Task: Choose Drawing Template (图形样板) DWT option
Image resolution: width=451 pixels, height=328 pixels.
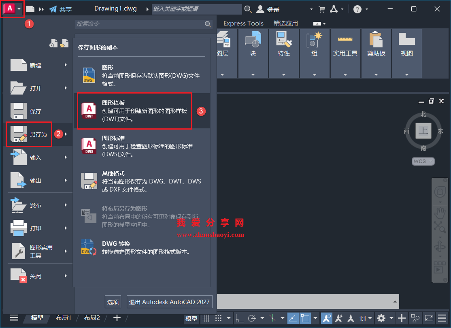Action: [142, 111]
